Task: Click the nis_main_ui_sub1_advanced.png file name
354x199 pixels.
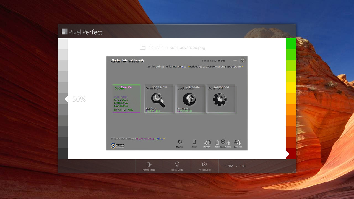Action: [x=176, y=48]
